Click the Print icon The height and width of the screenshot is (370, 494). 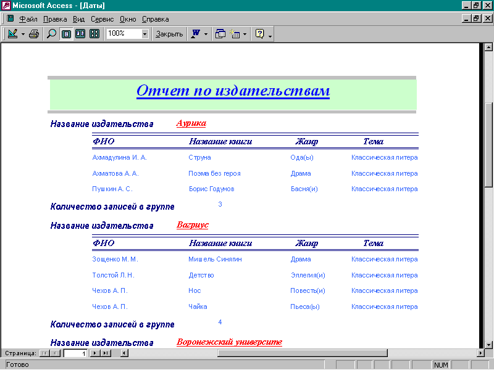[34, 34]
